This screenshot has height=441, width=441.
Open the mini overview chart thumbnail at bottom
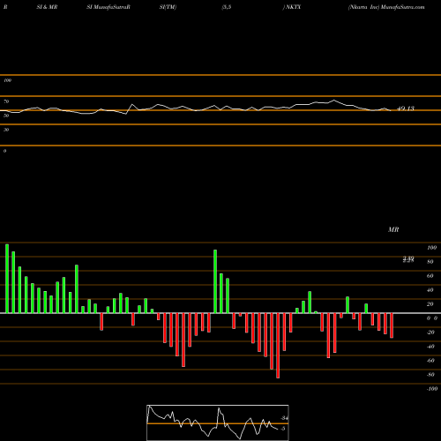[218, 422]
